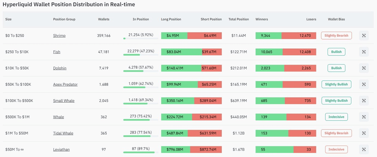The height and width of the screenshot is (157, 377).
Task: Click the Bullish badge in Fish row
Action: click(x=336, y=52)
